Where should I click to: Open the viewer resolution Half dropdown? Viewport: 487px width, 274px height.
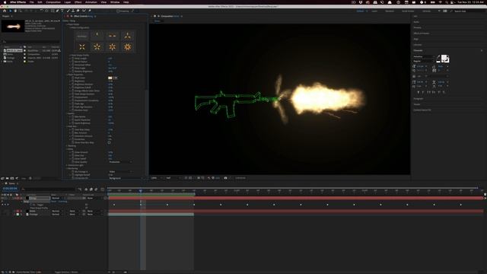pos(173,178)
